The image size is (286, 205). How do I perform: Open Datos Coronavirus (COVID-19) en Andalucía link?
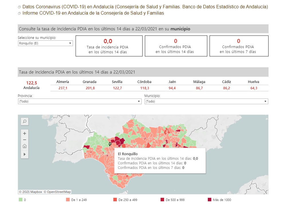point(145,7)
